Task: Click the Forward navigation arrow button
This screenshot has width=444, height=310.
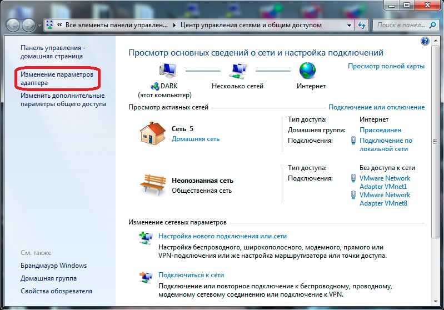Action: (x=28, y=25)
